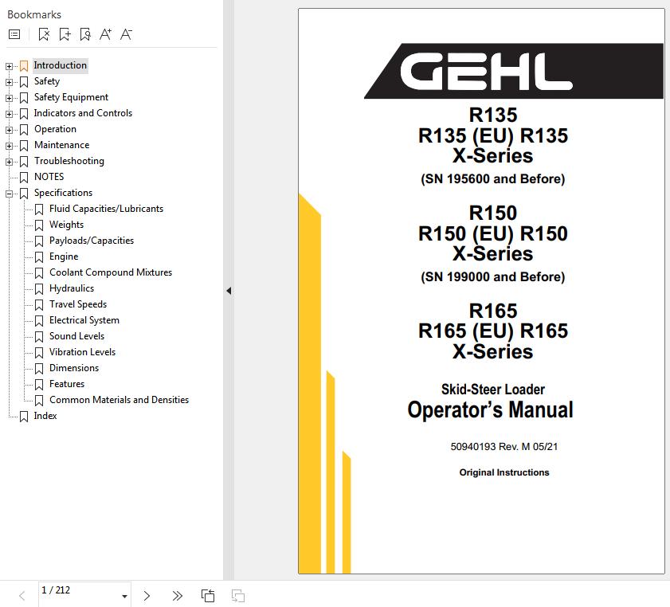Viewport: 670px width, 607px height.
Task: Expand the Operation bookmark
Action: 9,130
